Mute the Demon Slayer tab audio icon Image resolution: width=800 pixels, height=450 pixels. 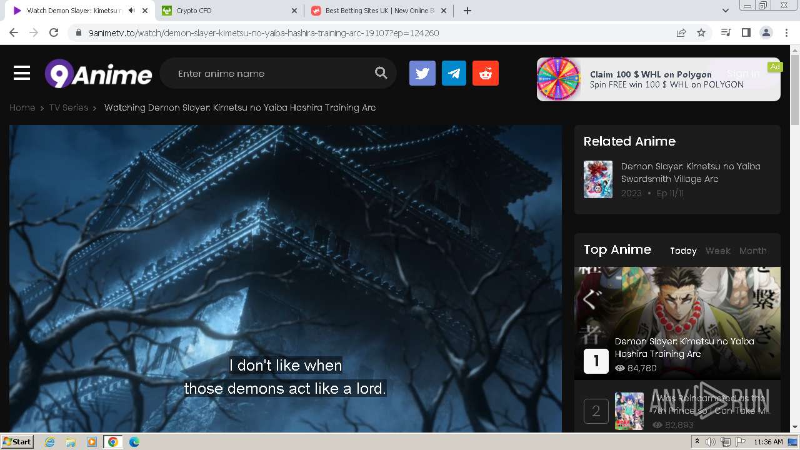(x=131, y=11)
